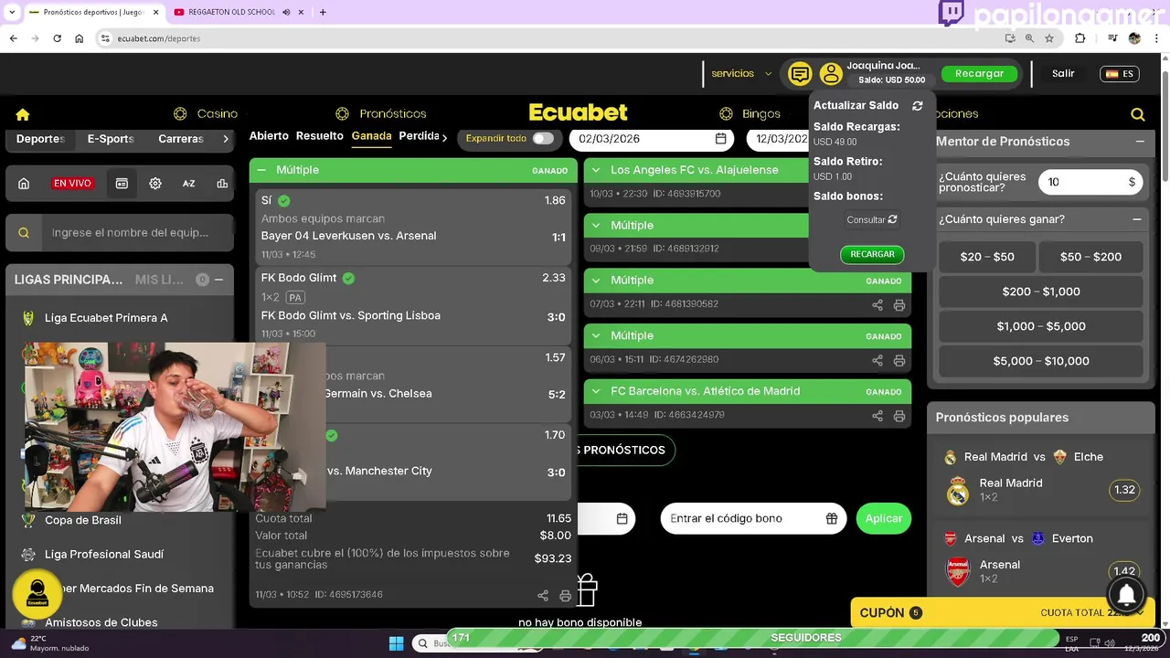Bookmark this page with star icon

pyautogui.click(x=1049, y=38)
